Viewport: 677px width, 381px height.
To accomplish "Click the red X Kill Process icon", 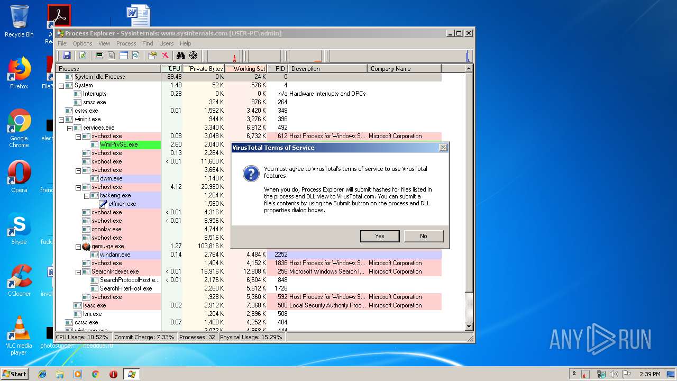I will coord(165,56).
